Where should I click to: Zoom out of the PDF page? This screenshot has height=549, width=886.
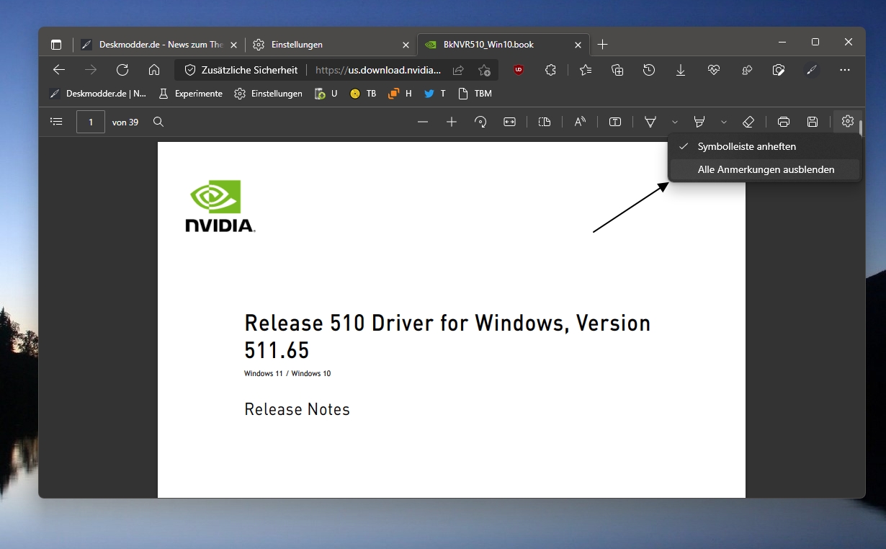423,122
